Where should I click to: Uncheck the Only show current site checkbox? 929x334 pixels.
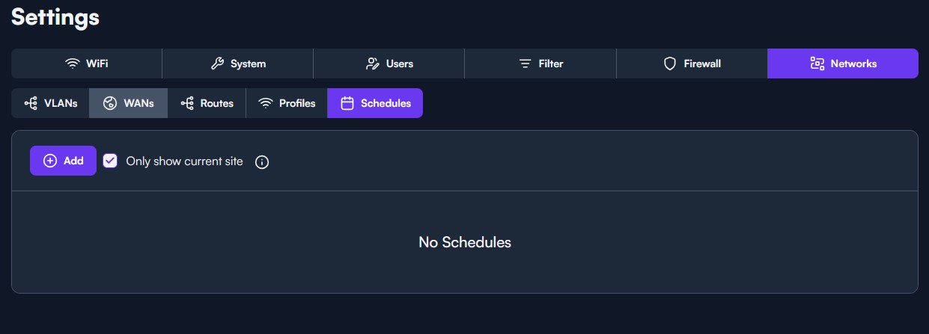click(x=110, y=161)
